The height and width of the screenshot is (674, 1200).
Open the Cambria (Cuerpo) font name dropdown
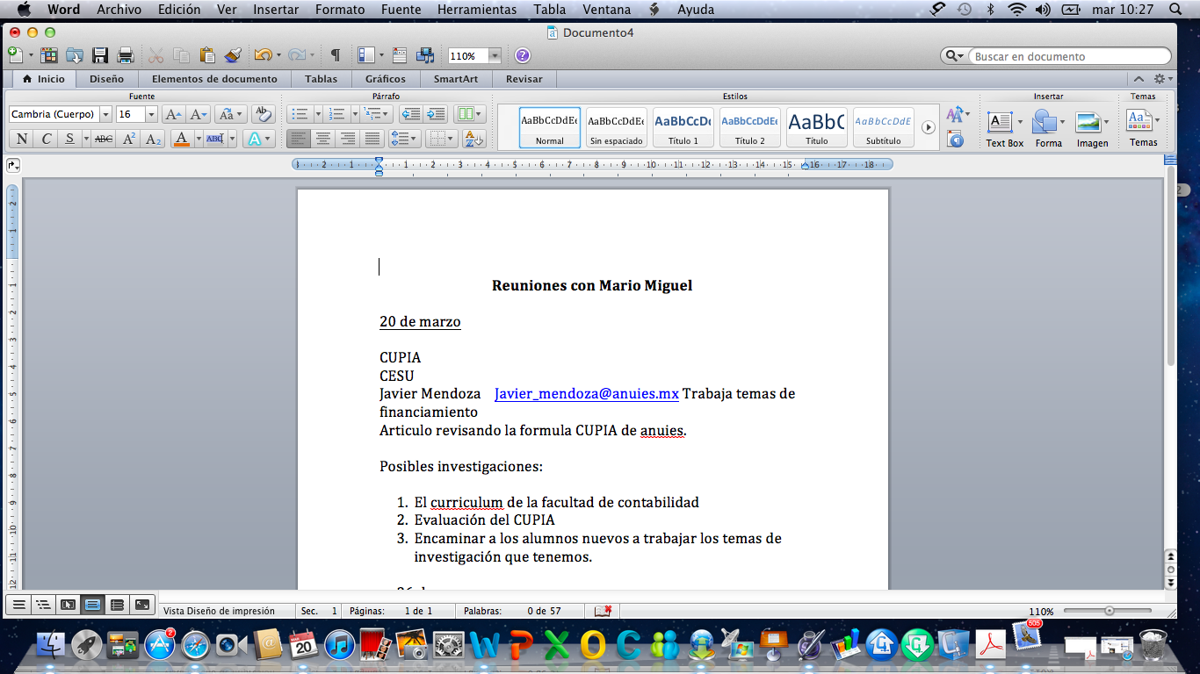105,114
